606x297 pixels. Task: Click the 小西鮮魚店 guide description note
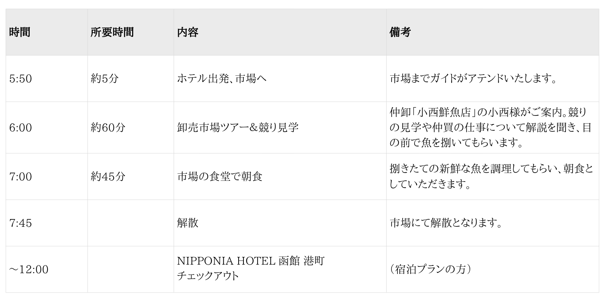(490, 128)
